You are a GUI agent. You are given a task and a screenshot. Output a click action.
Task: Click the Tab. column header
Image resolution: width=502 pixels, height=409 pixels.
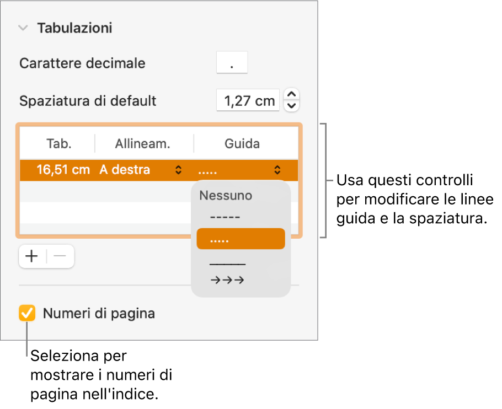(x=59, y=144)
